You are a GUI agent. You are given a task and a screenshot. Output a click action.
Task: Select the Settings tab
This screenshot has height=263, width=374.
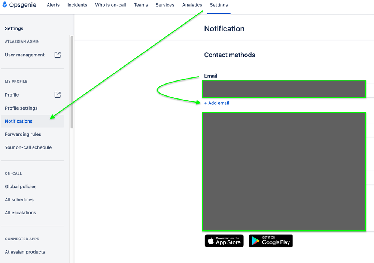(x=219, y=5)
